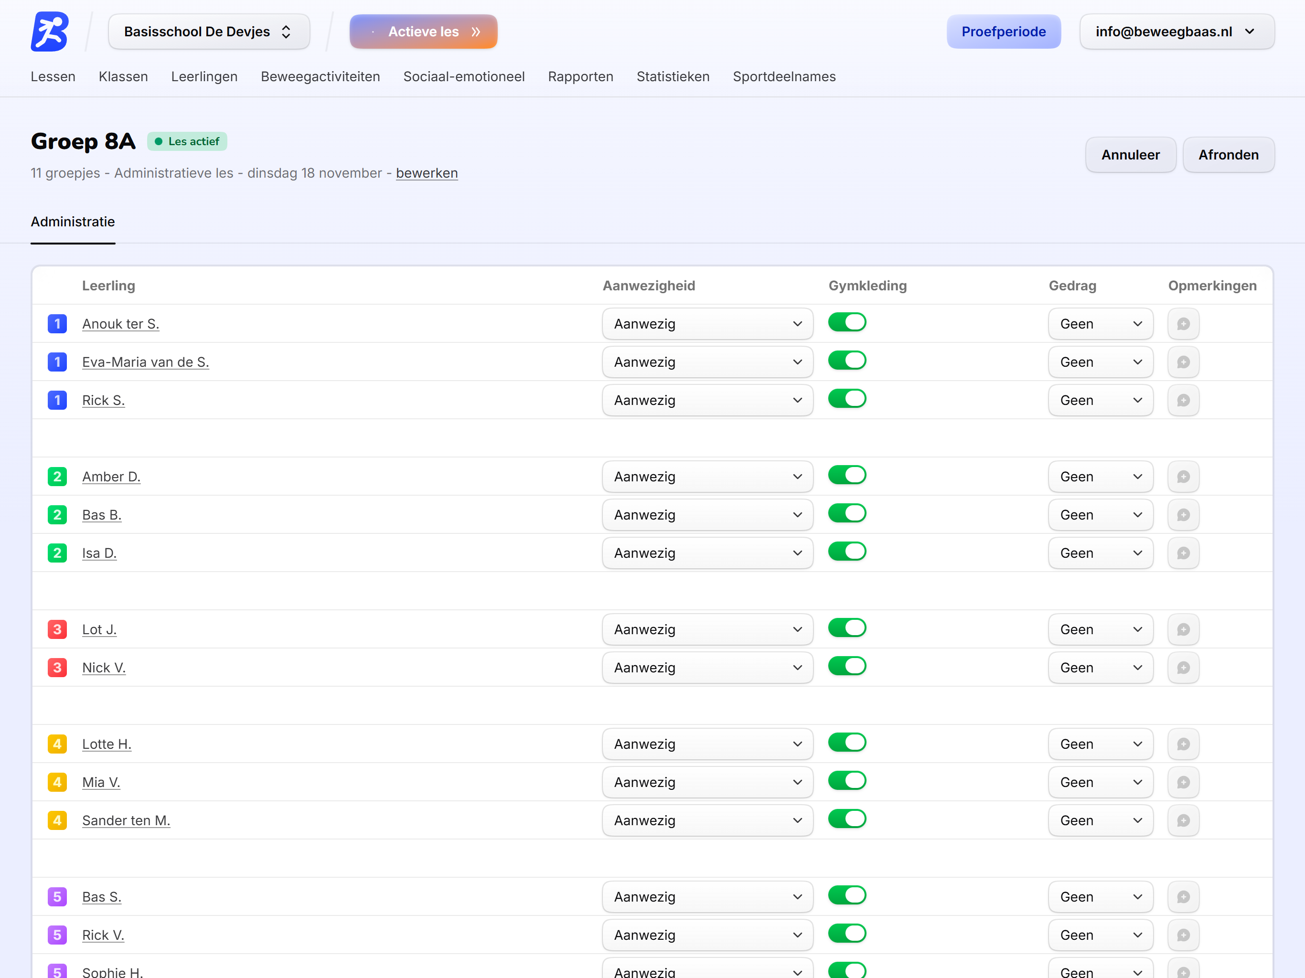Add a remark for Anouk ter S.
The image size is (1305, 978).
tap(1183, 324)
